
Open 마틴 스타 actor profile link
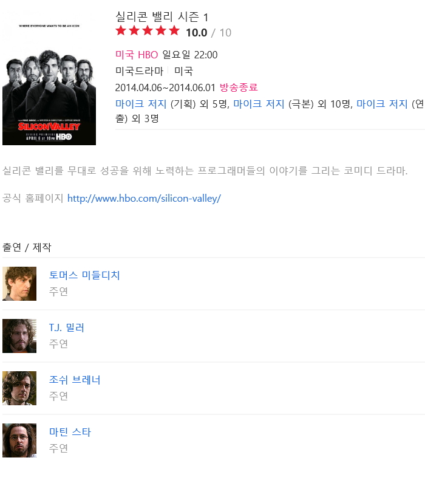tap(70, 432)
